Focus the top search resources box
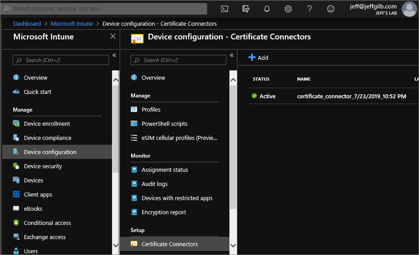Screen dimensions: 419x255 [104, 8]
